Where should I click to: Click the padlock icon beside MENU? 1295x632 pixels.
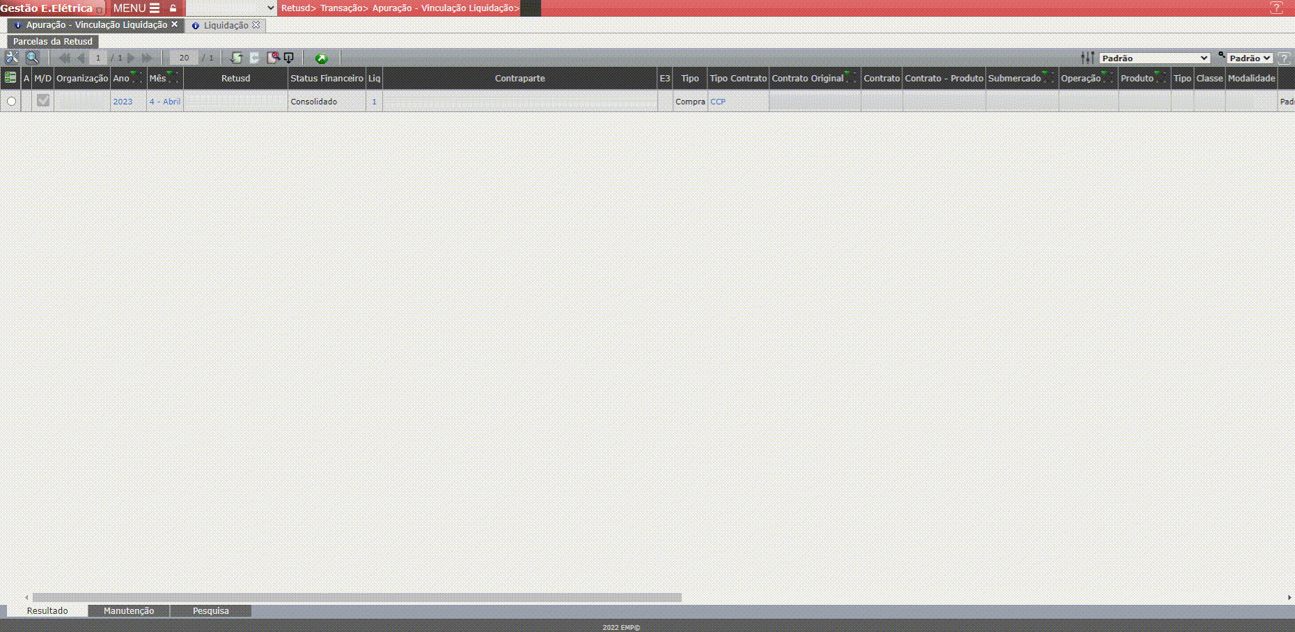[173, 8]
